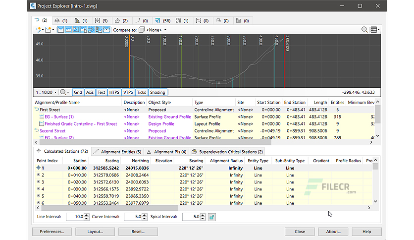The height and width of the screenshot is (240, 414).
Task: Open Superelevation Critical Stations (2) tab
Action: point(227,152)
